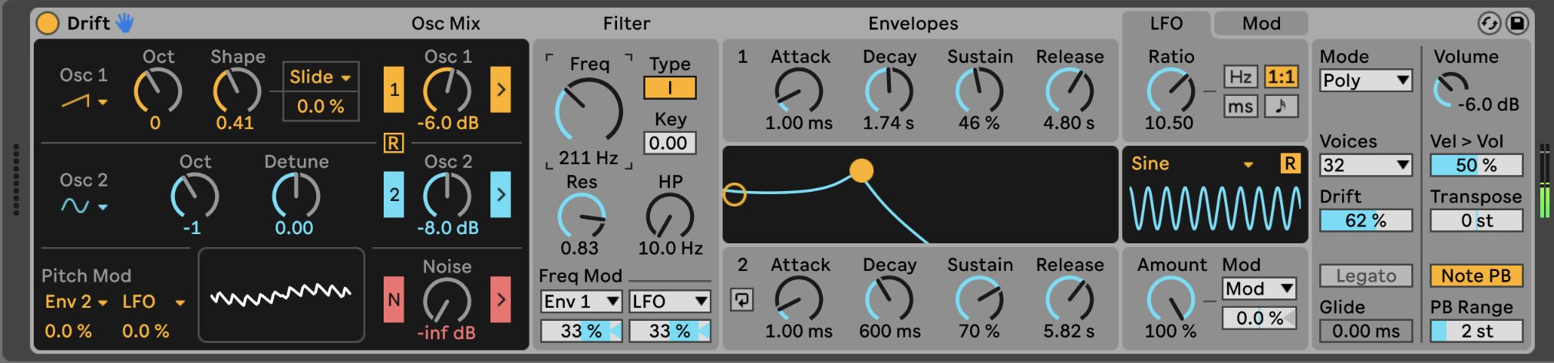
Task: Toggle the oscillator retrigger R button
Action: click(394, 143)
